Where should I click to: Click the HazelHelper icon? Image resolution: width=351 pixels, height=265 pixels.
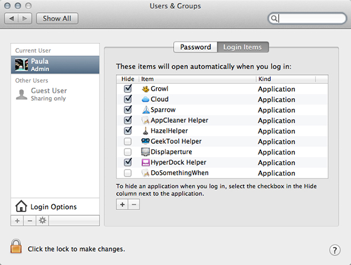click(146, 130)
